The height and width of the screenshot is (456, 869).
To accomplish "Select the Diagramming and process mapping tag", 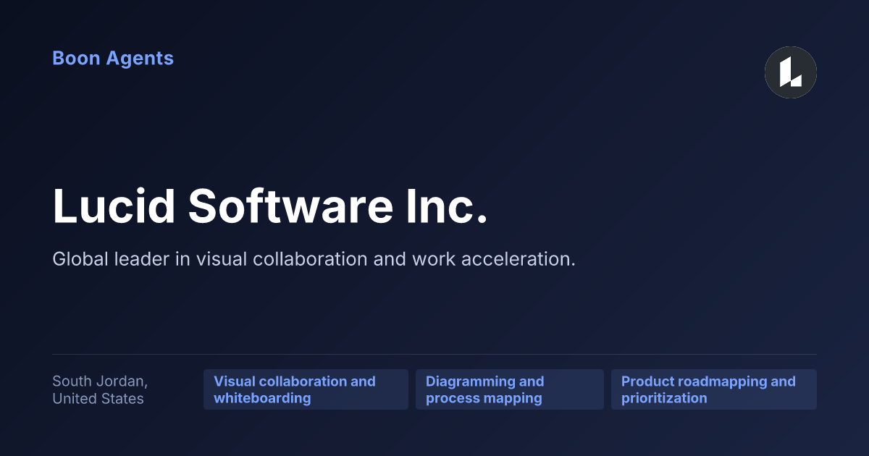I will click(x=510, y=389).
